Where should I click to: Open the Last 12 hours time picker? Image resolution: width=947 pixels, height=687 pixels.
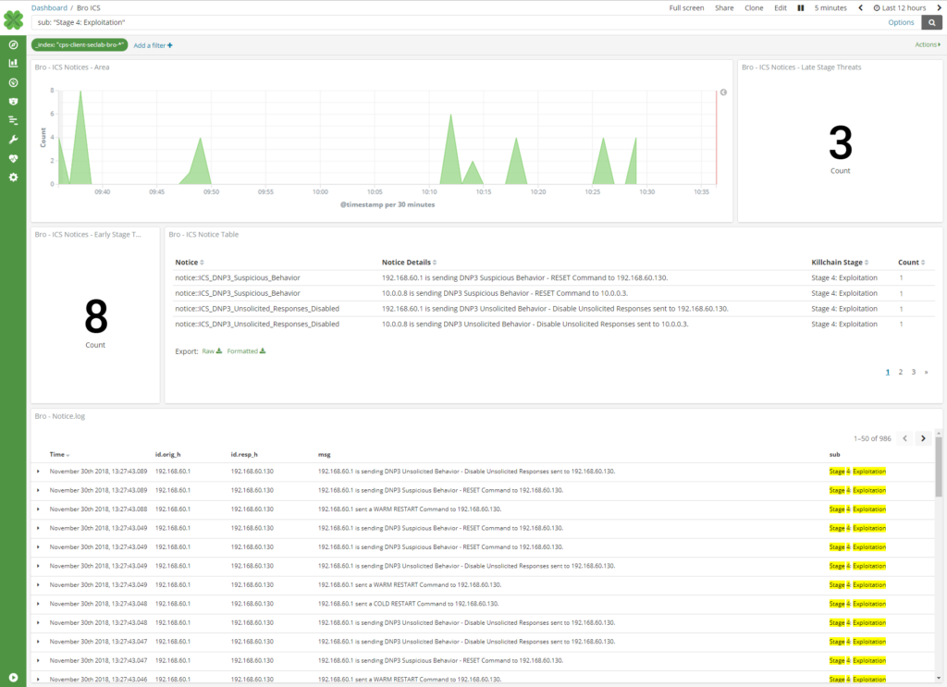tap(902, 7)
